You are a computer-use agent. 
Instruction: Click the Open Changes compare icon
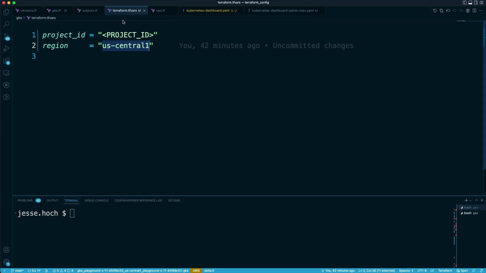click(x=441, y=11)
